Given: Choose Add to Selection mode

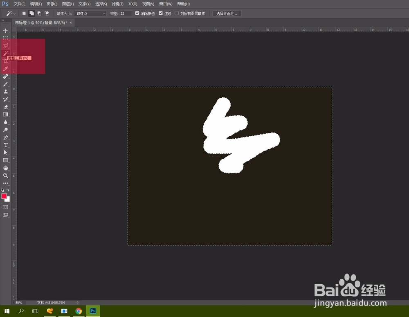Looking at the screenshot, I should coord(31,13).
